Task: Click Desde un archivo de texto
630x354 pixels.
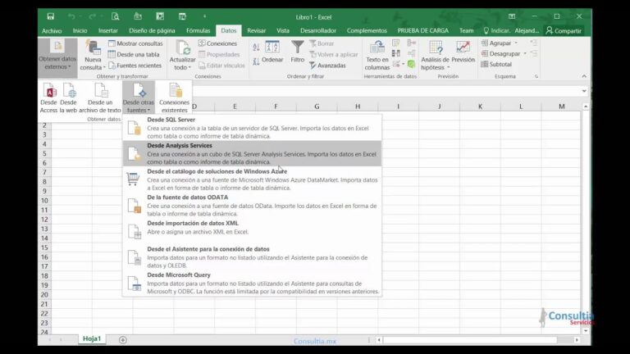Action: (x=100, y=98)
